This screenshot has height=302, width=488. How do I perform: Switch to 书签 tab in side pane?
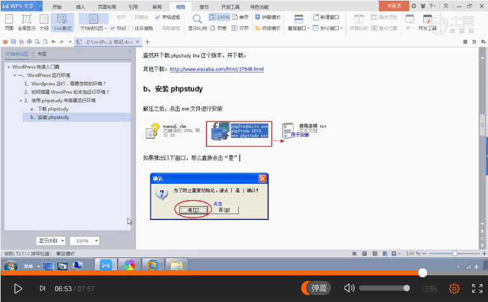point(42,54)
